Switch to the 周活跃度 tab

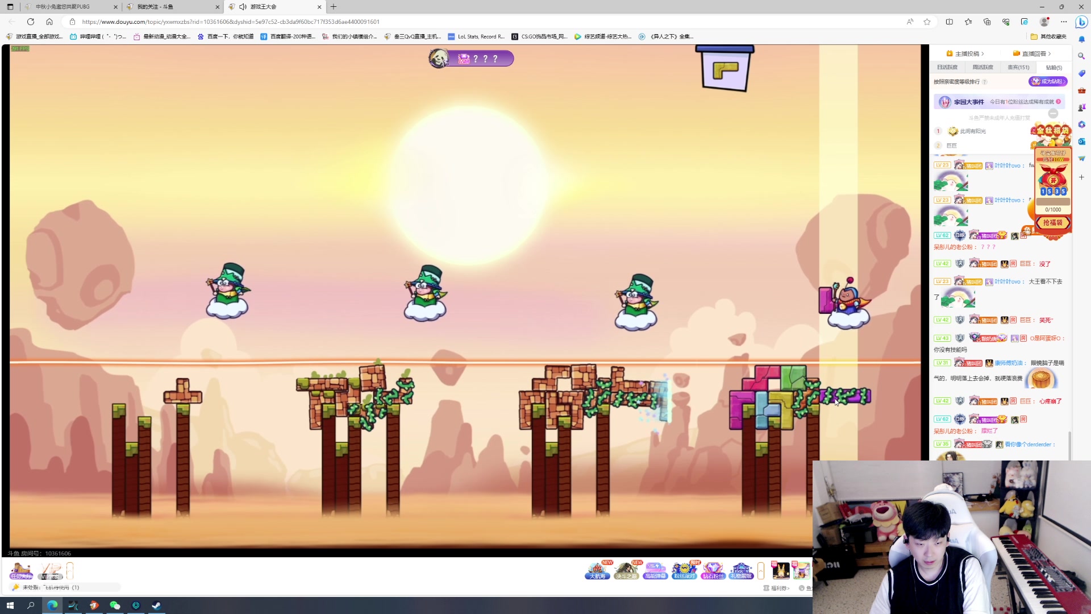click(x=982, y=67)
